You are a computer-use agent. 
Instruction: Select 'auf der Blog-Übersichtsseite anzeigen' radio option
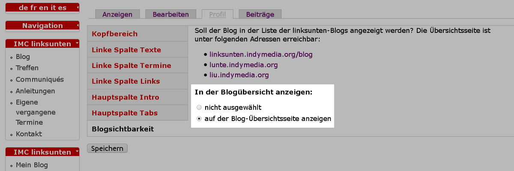pos(199,119)
